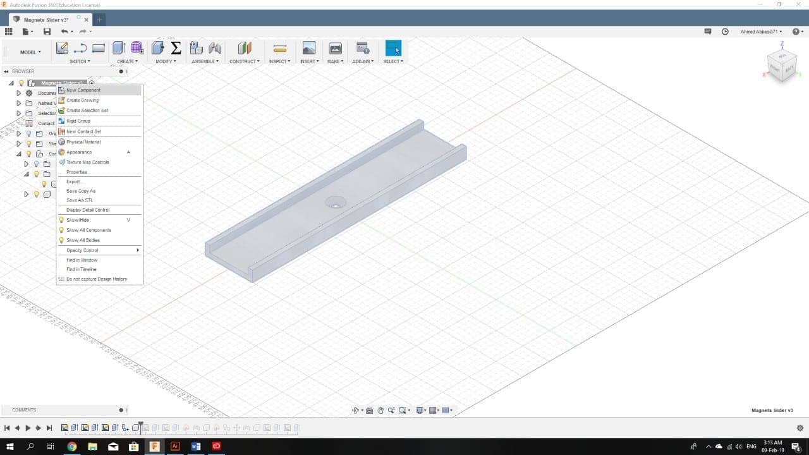Screen dimensions: 809x455
Task: Choose Save As STL option
Action: (x=99, y=200)
